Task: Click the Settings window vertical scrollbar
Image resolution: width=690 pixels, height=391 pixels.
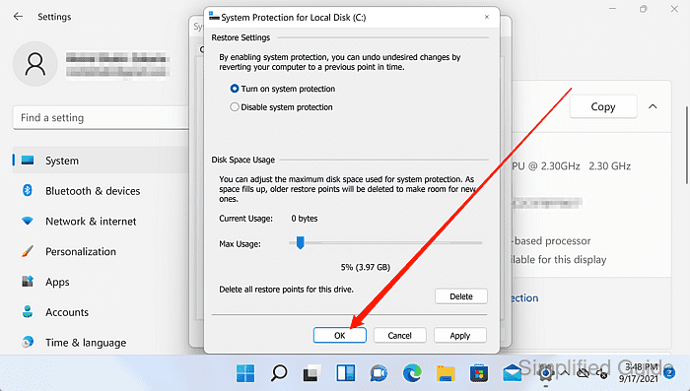Action: (687, 145)
